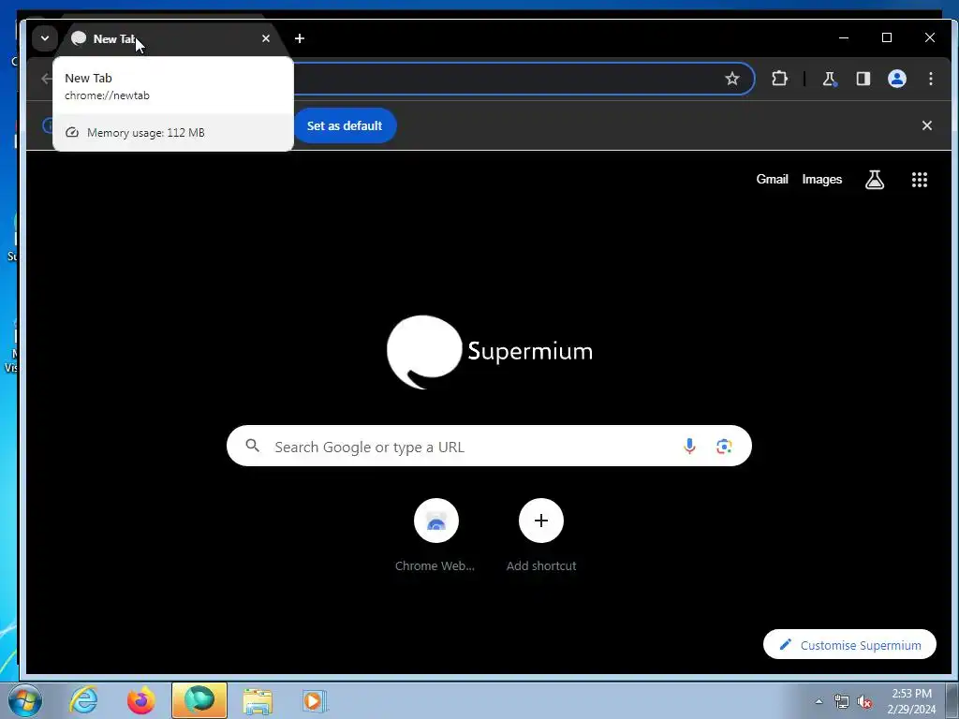Maximize the Supermium window

pos(887,37)
